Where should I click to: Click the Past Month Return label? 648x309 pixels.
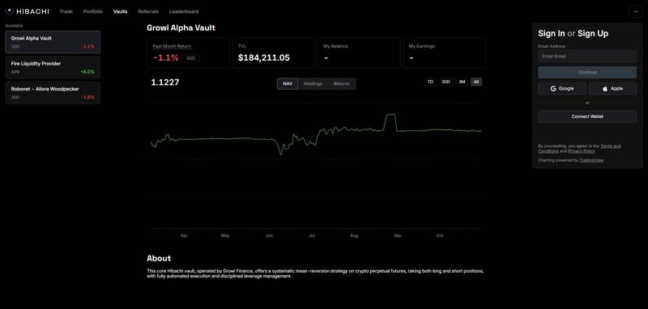click(x=172, y=46)
